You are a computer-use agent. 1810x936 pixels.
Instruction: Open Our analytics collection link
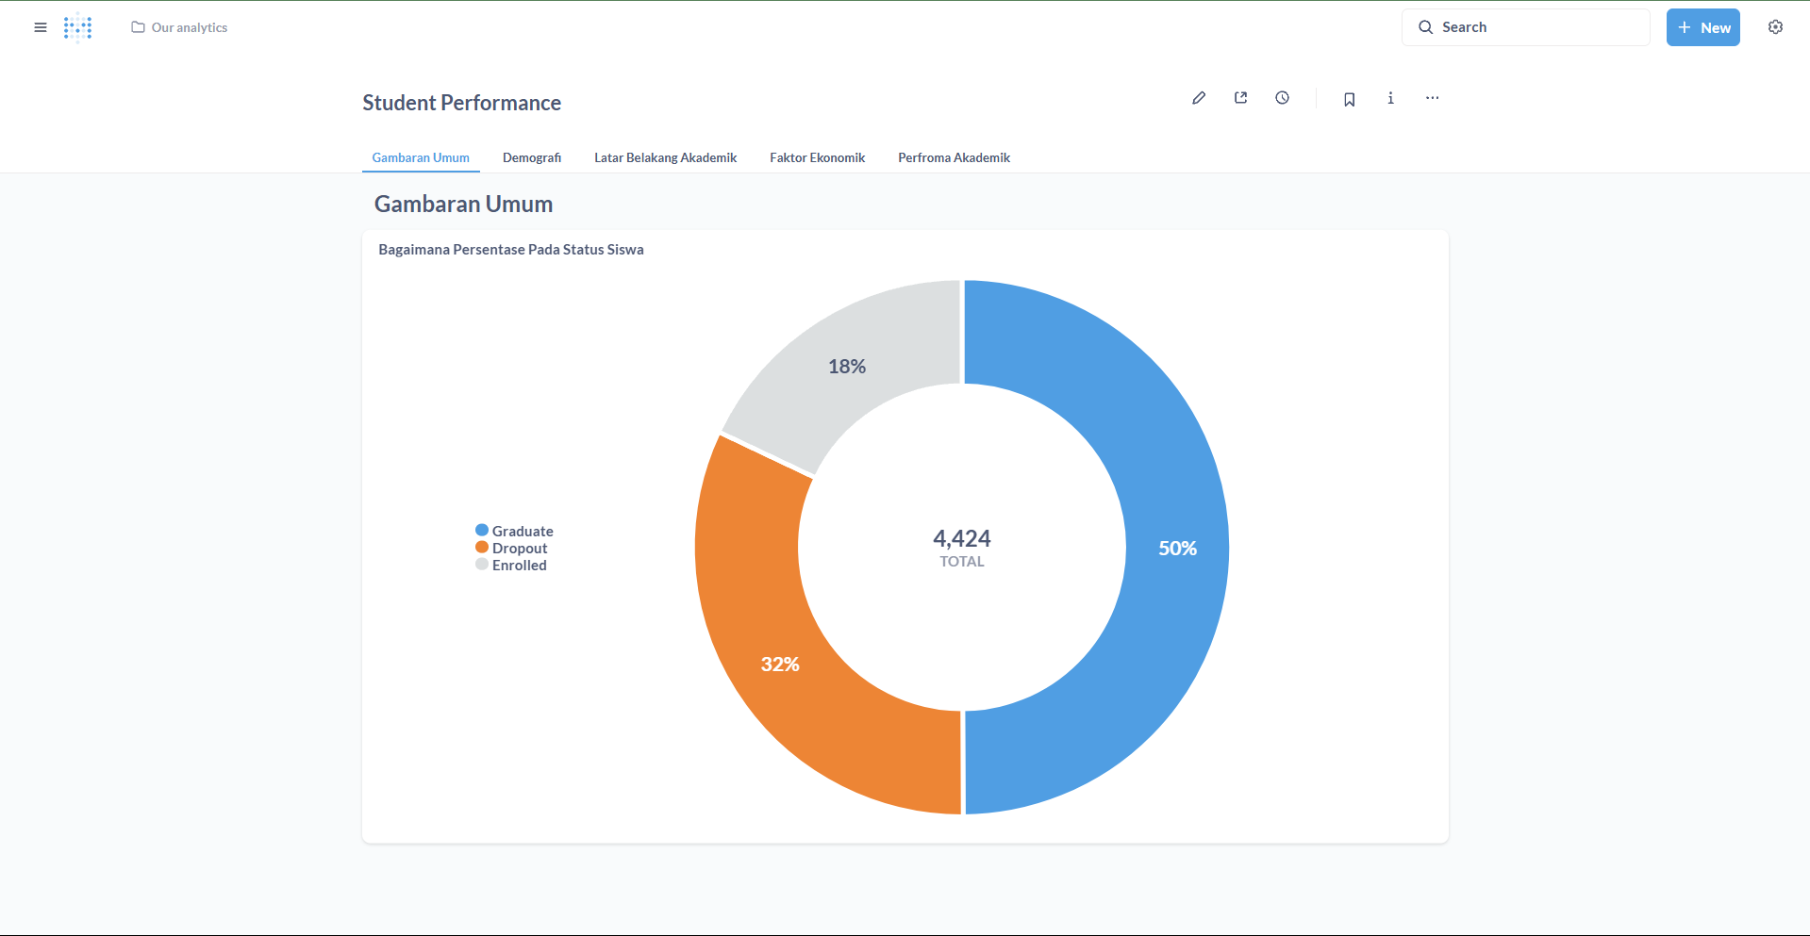point(180,27)
